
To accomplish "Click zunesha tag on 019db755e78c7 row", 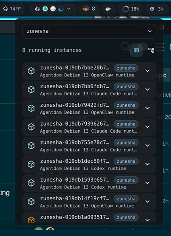I will (x=126, y=143).
